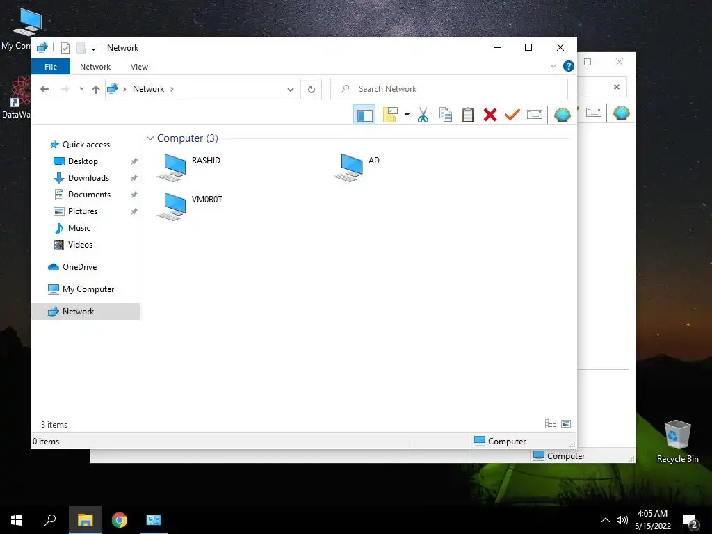The width and height of the screenshot is (712, 534).
Task: Click the Properties checkmark in quick access toolbar
Action: tap(65, 48)
